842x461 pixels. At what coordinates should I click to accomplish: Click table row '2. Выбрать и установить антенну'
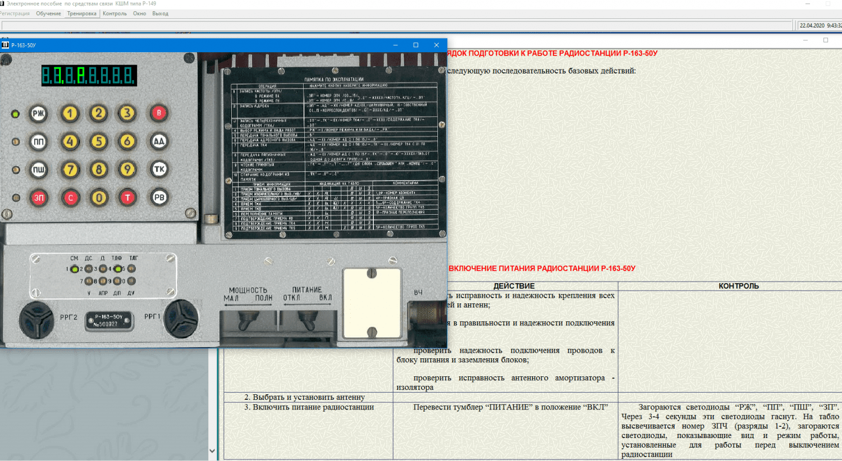coord(533,397)
